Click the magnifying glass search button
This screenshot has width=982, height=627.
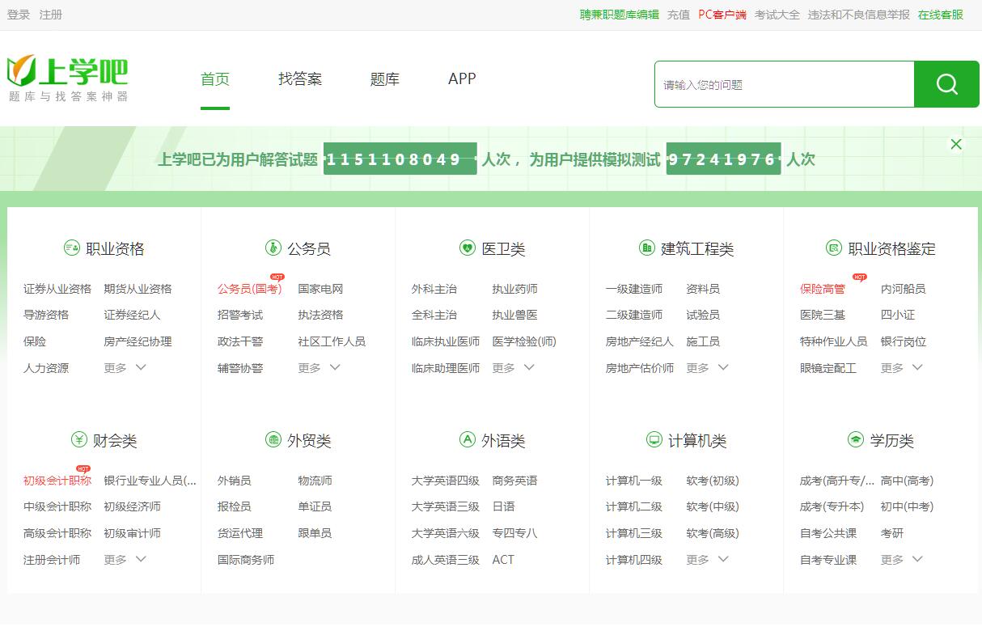pyautogui.click(x=946, y=84)
